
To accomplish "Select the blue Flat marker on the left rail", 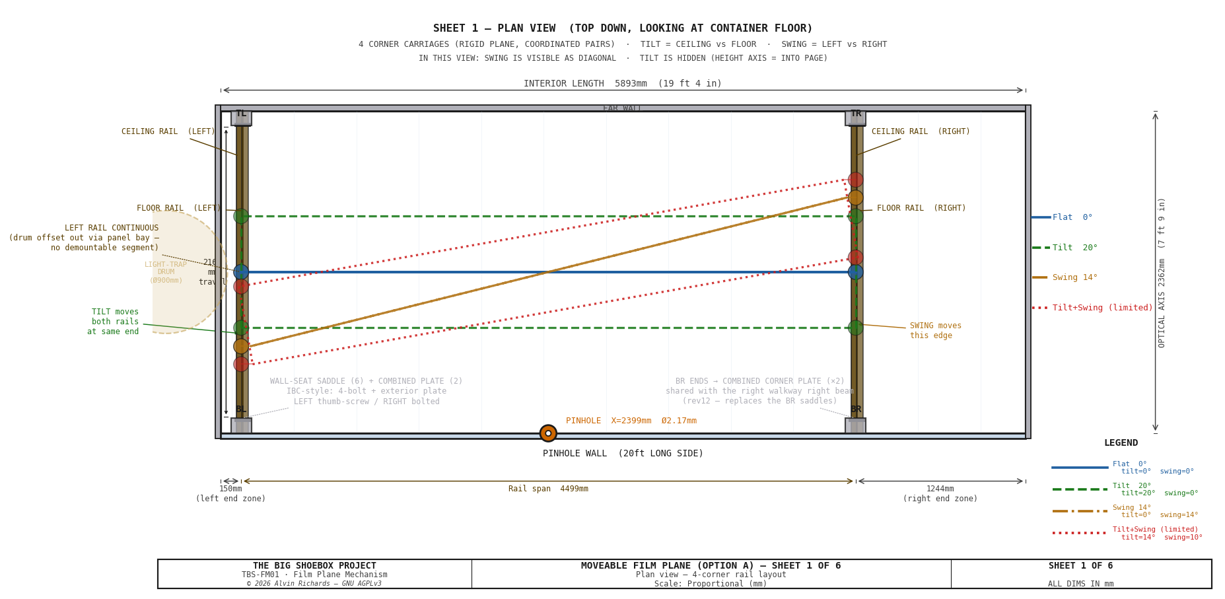I will pos(241,272).
